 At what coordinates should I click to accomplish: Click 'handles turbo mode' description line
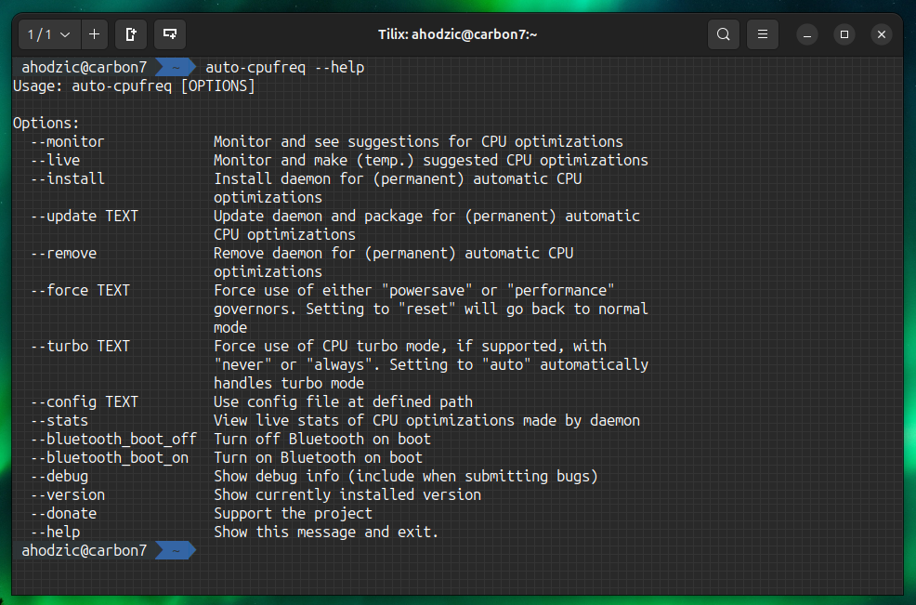289,384
